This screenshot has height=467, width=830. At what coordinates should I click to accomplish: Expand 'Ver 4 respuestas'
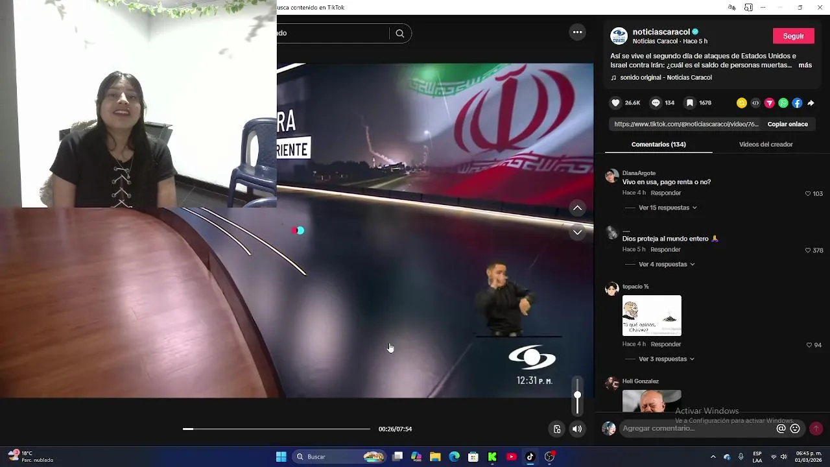click(x=666, y=264)
